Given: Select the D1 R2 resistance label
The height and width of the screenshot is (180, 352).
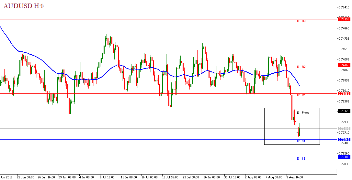Looking at the screenshot, I should pos(301,67).
